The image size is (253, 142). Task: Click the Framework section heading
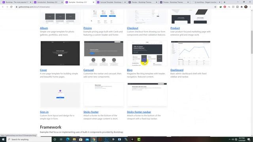pos(51,127)
